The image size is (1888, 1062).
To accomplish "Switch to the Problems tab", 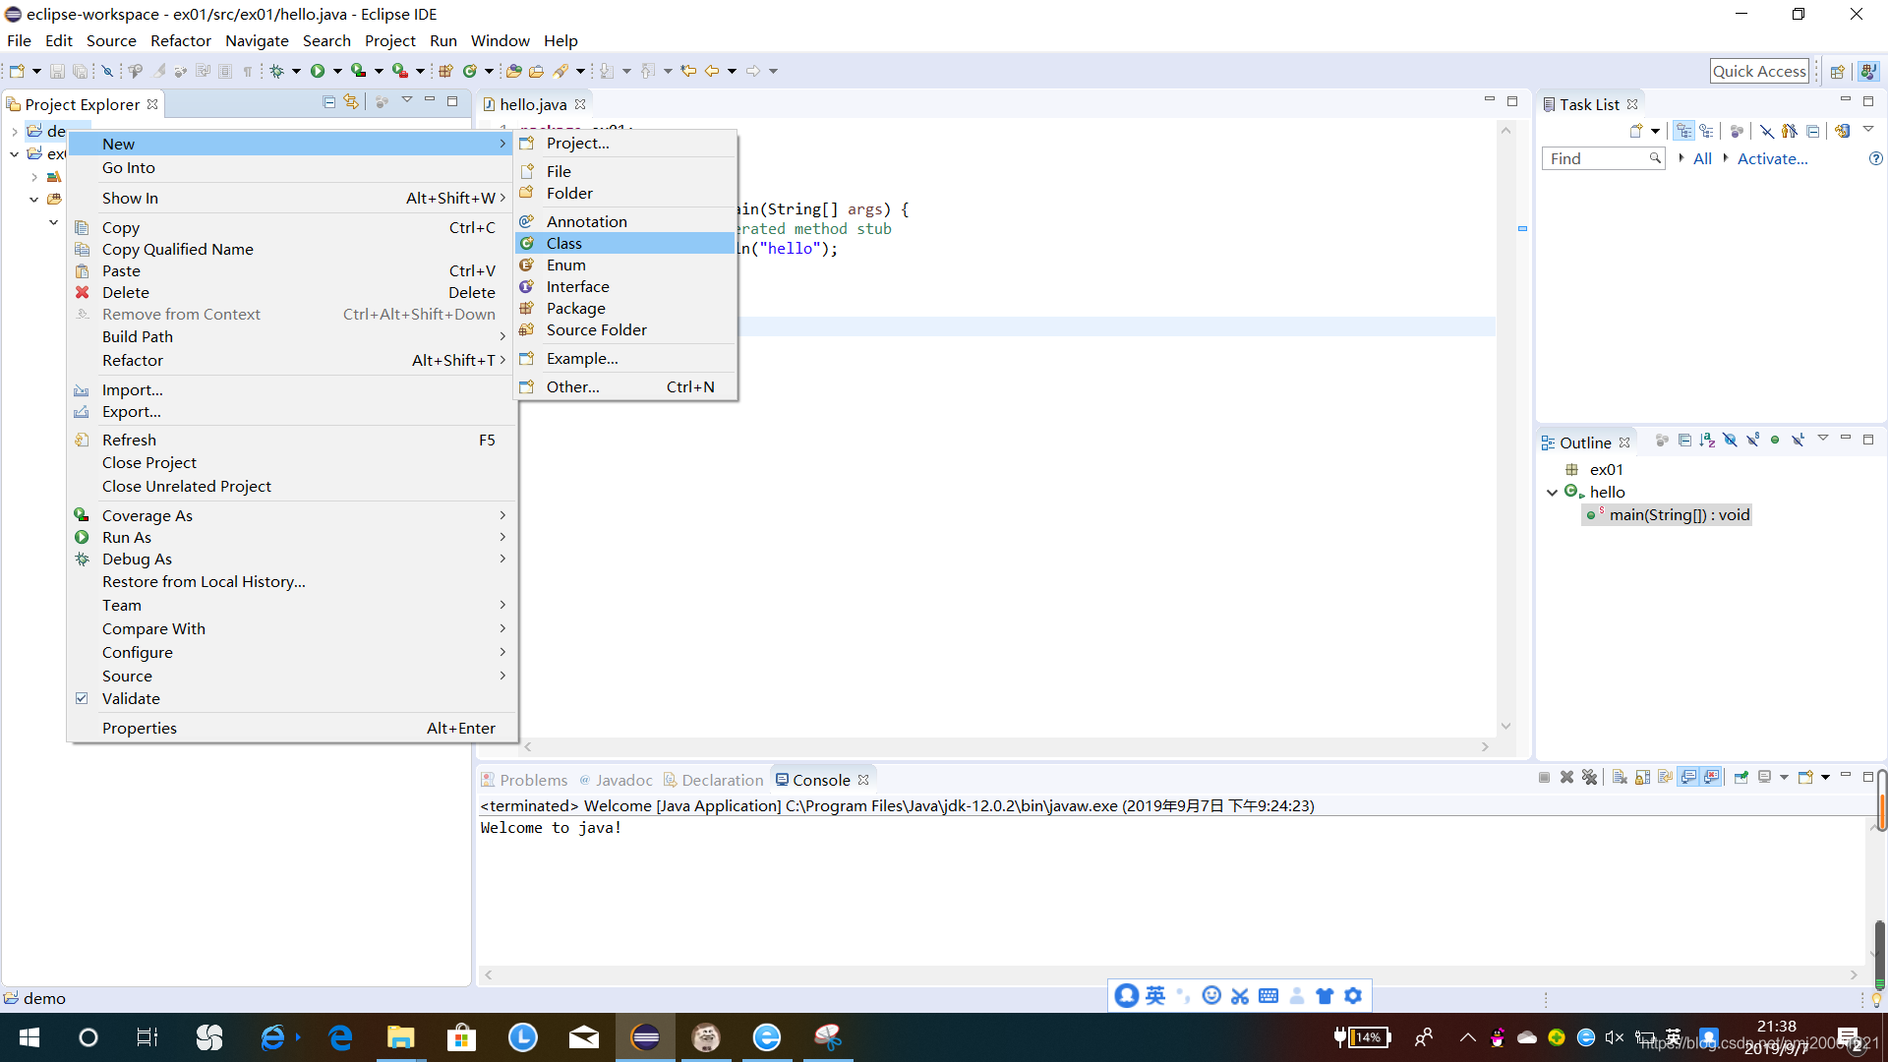I will tap(532, 780).
